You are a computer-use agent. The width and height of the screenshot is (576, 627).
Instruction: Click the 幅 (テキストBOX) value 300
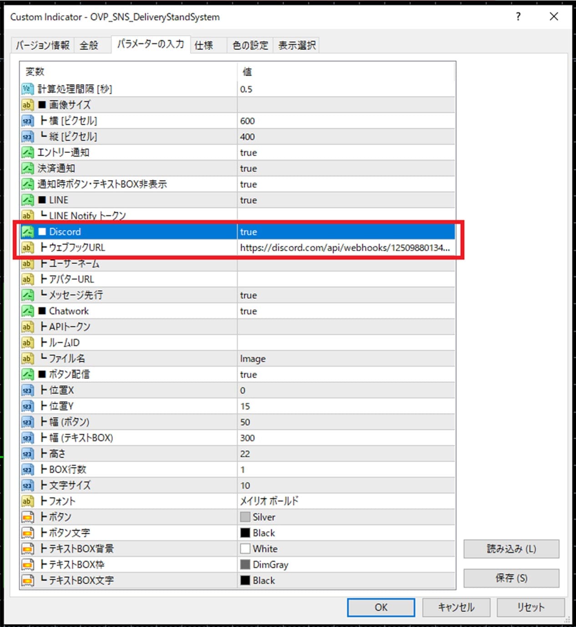248,438
